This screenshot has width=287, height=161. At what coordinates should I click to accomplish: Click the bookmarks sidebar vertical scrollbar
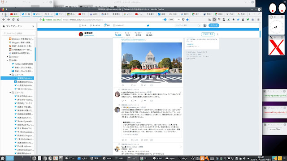click(35, 54)
